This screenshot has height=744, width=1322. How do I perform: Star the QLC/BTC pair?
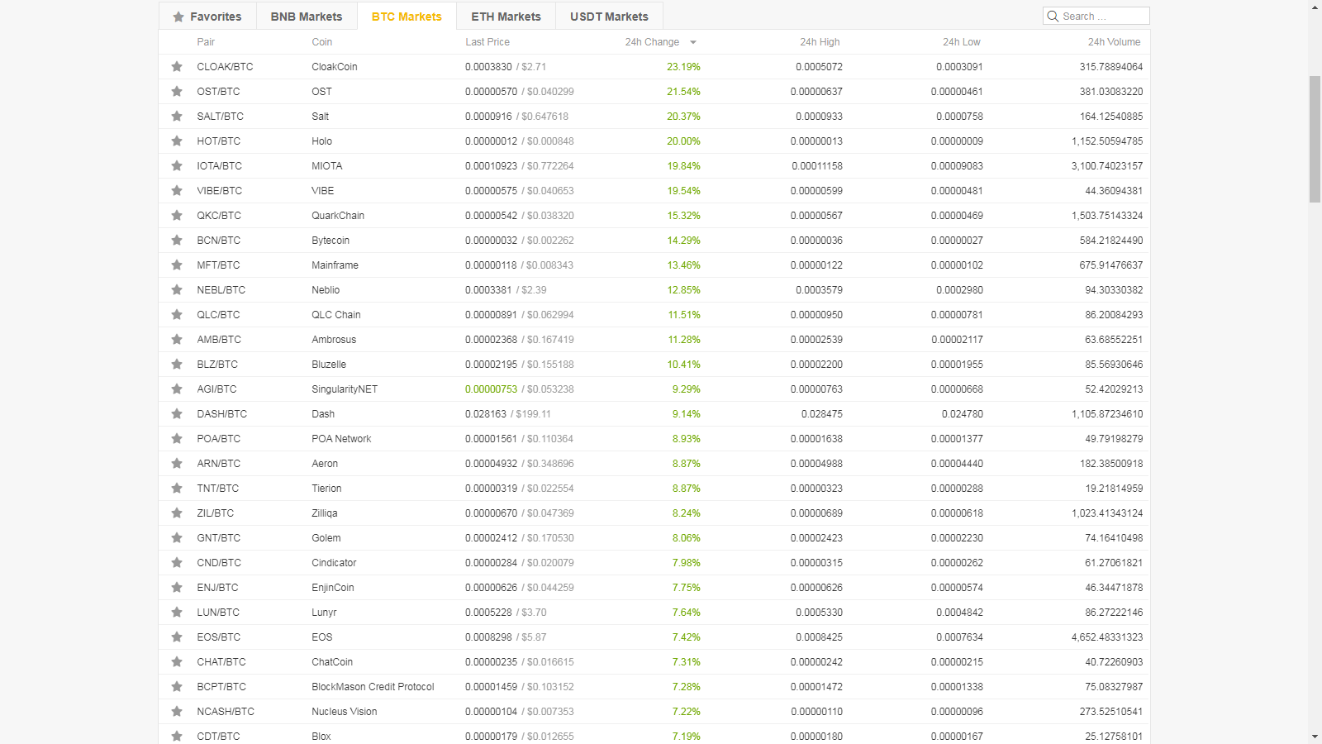177,315
